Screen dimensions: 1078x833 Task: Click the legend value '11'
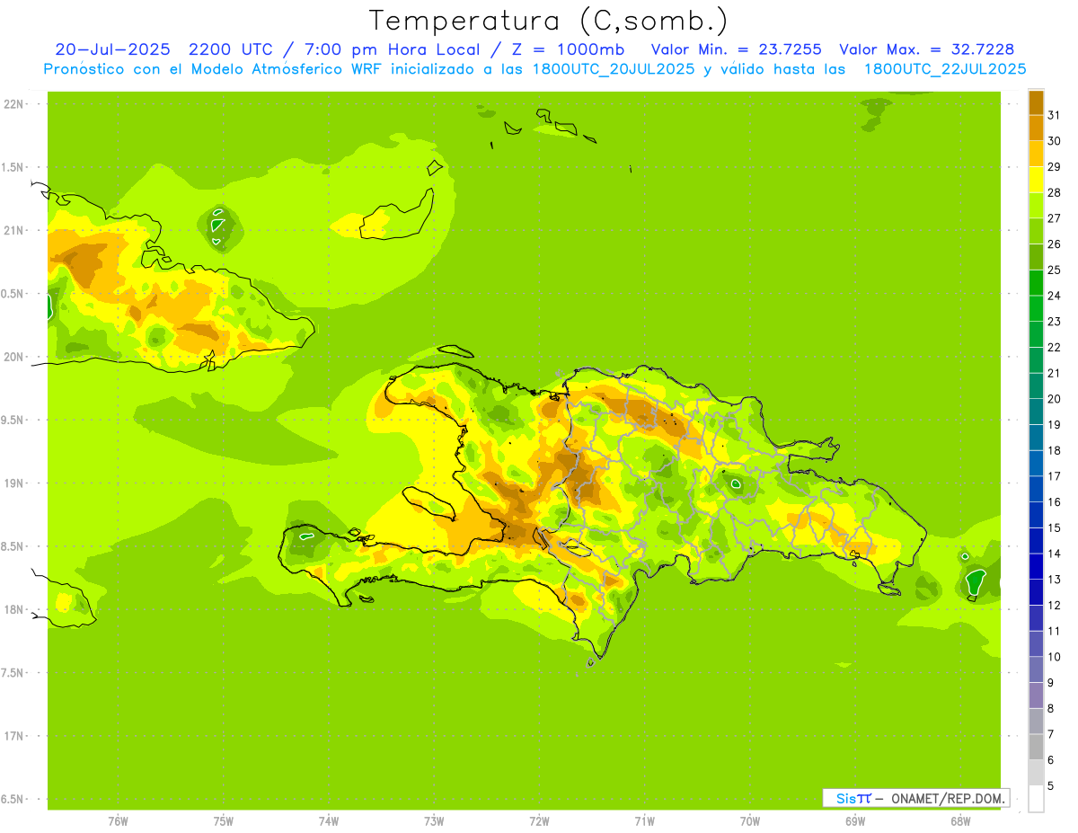(1054, 631)
